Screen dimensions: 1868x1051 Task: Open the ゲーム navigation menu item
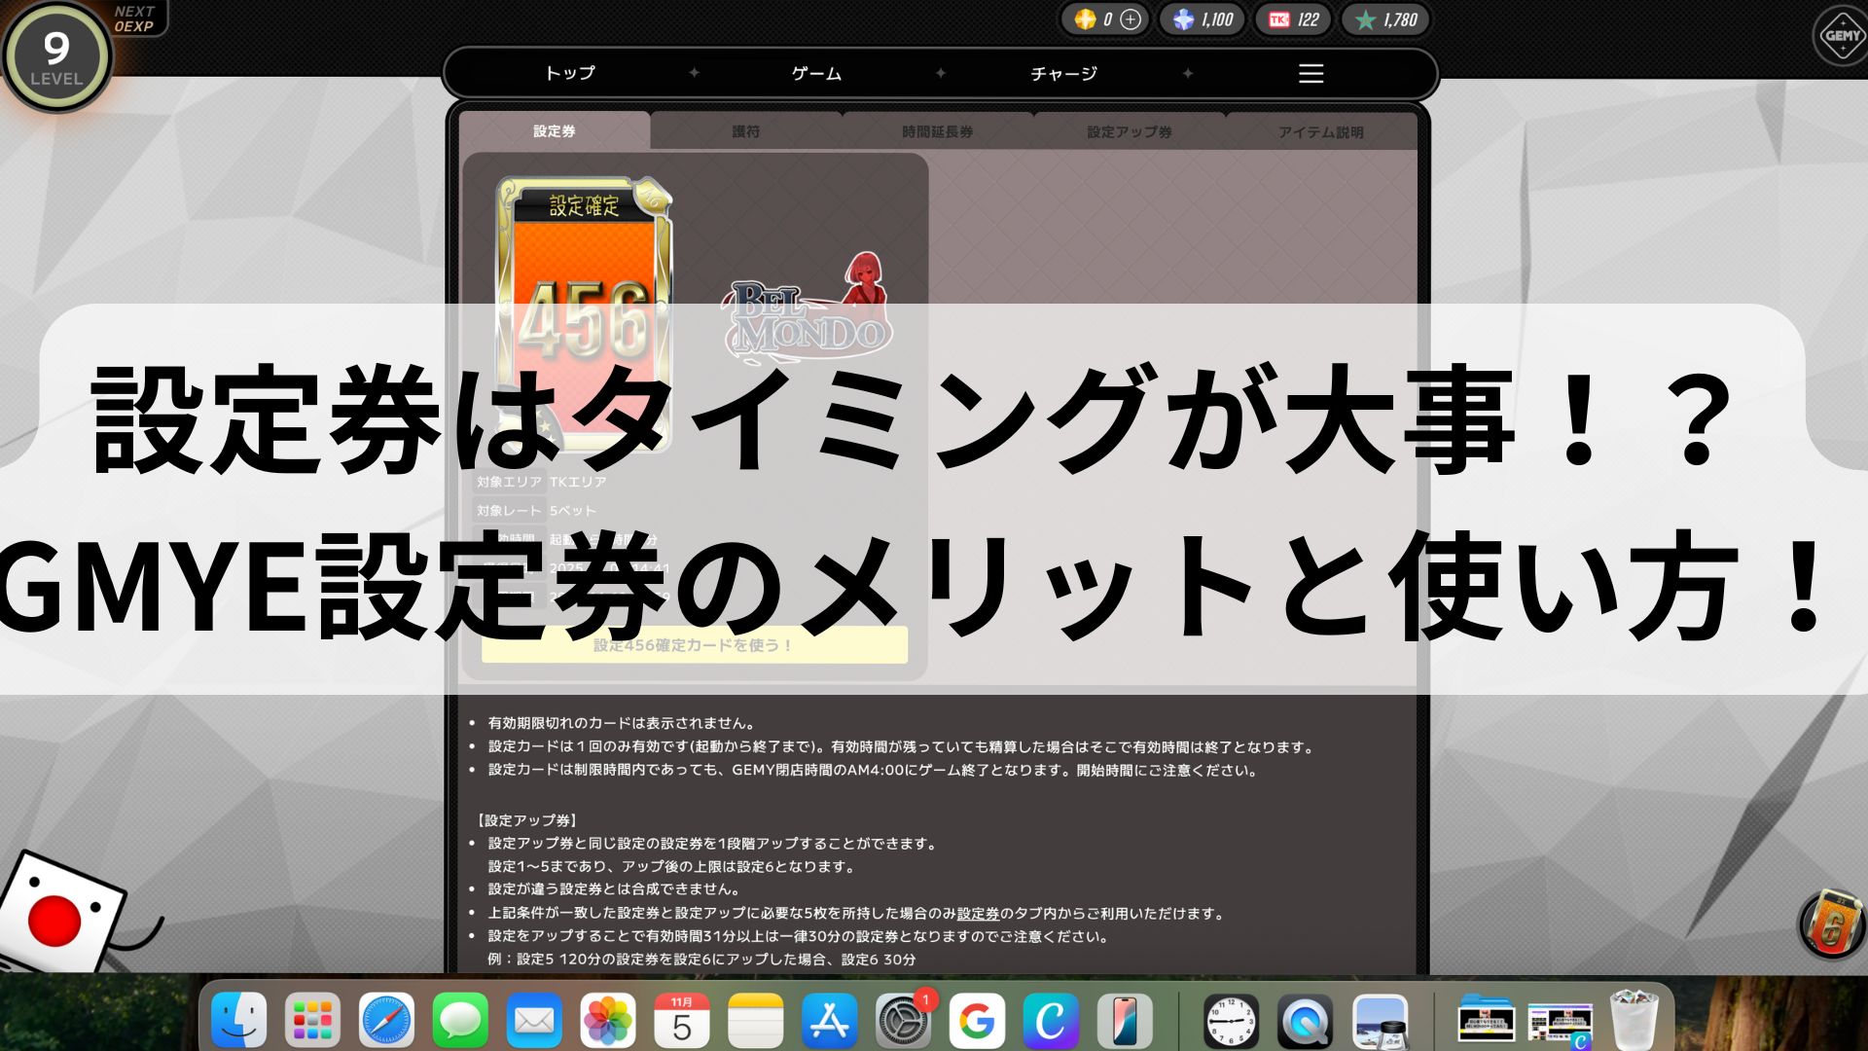(x=816, y=74)
